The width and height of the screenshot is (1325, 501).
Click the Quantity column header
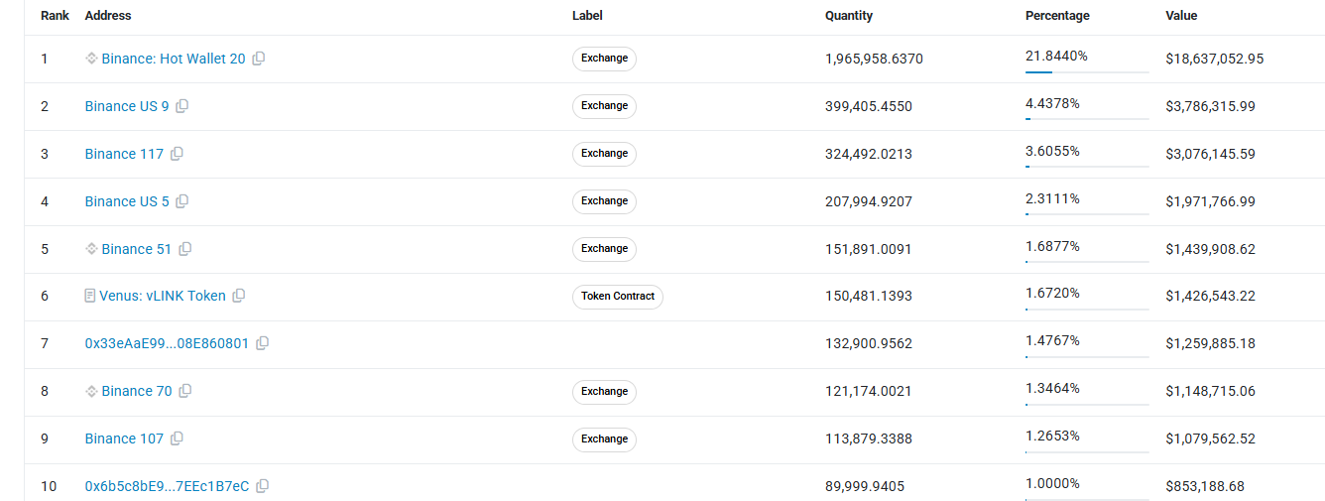coord(849,16)
